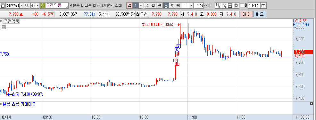Click the small square icon beside the 국전약품 chart label
The image size is (316, 120).
[1, 21]
